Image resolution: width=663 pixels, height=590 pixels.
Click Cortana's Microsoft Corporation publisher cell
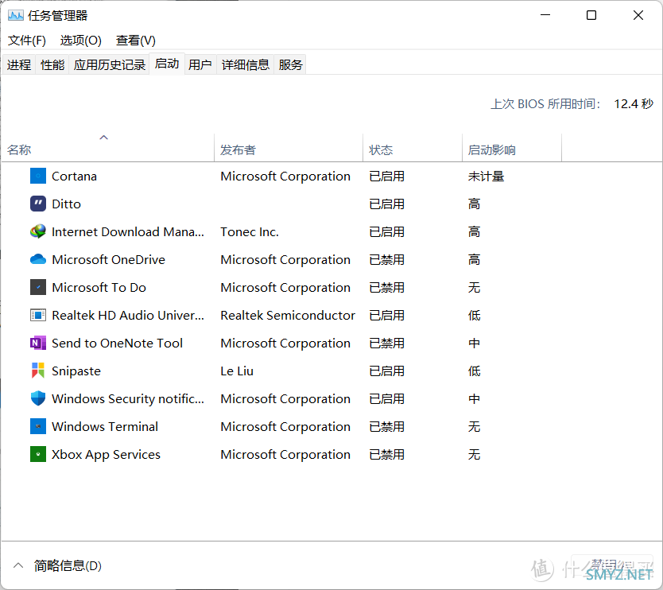(x=285, y=176)
